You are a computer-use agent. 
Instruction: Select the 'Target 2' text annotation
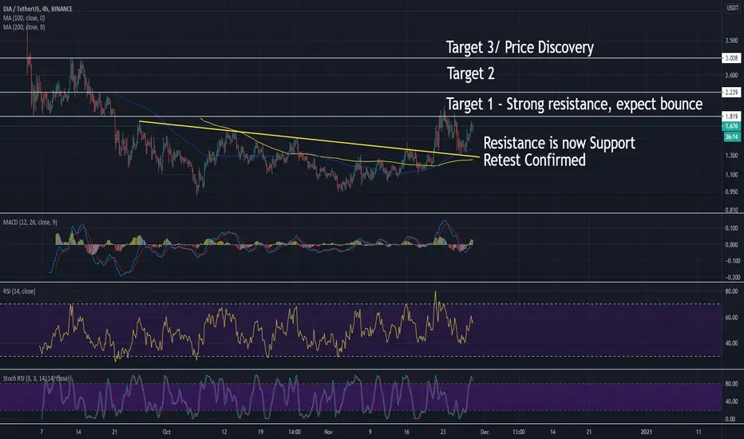tap(471, 73)
